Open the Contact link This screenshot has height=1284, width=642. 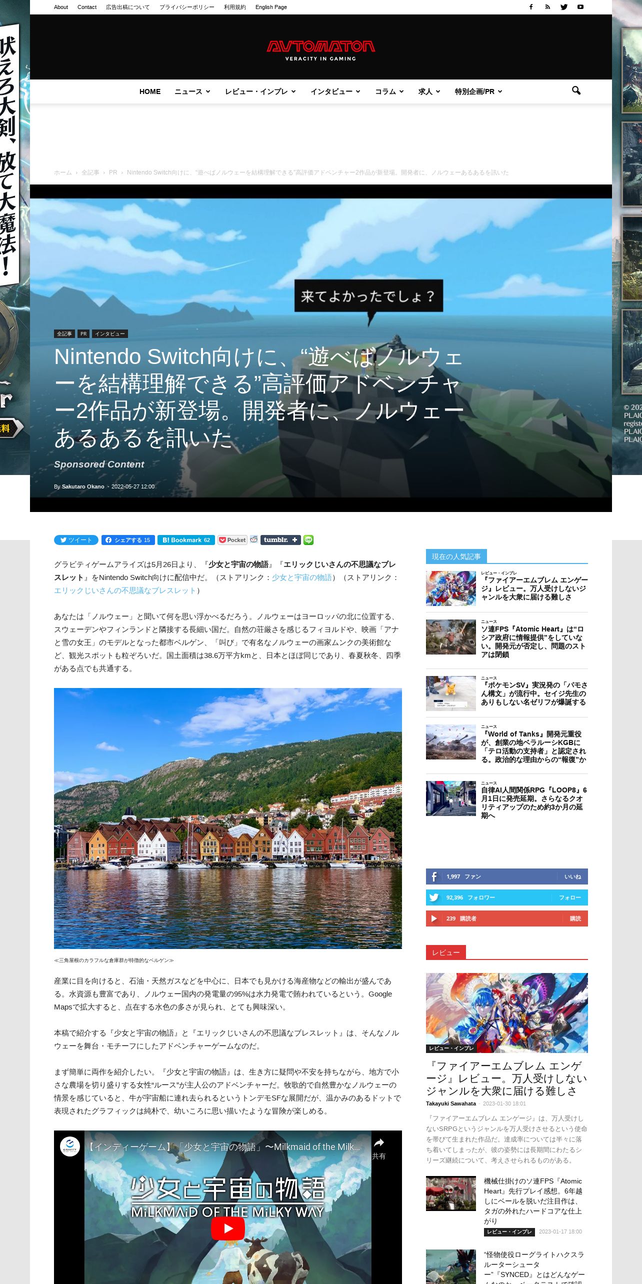tap(87, 7)
